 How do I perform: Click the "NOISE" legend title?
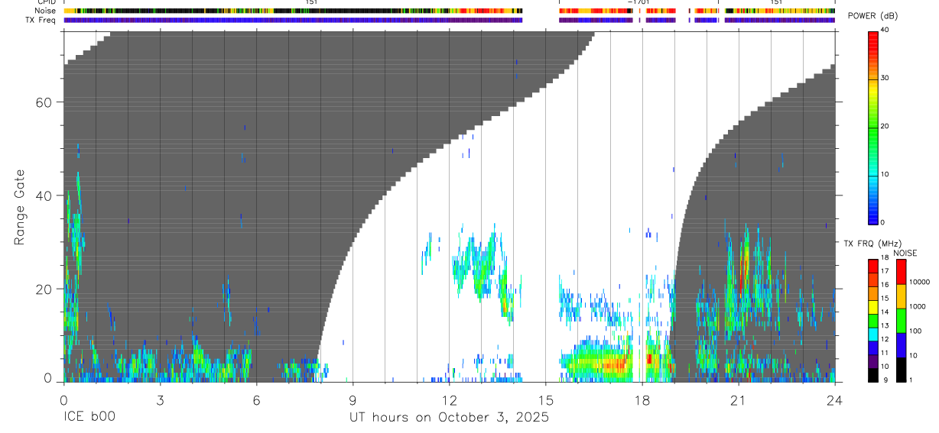(905, 254)
